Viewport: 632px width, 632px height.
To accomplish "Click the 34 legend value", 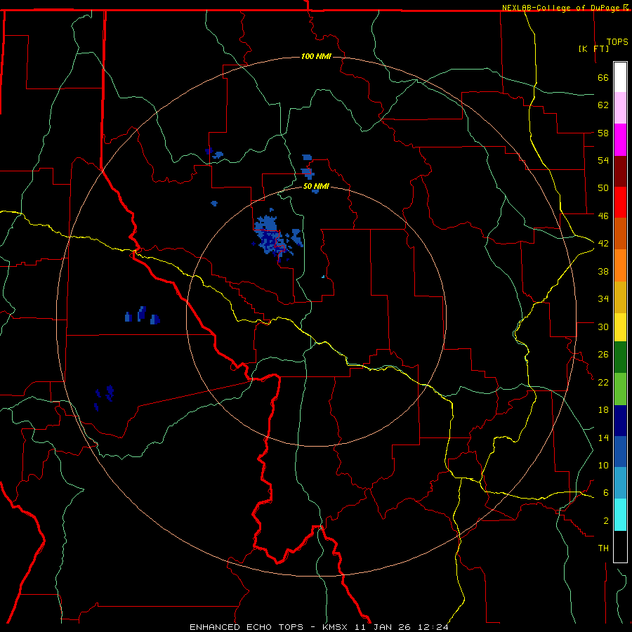I will tap(603, 299).
